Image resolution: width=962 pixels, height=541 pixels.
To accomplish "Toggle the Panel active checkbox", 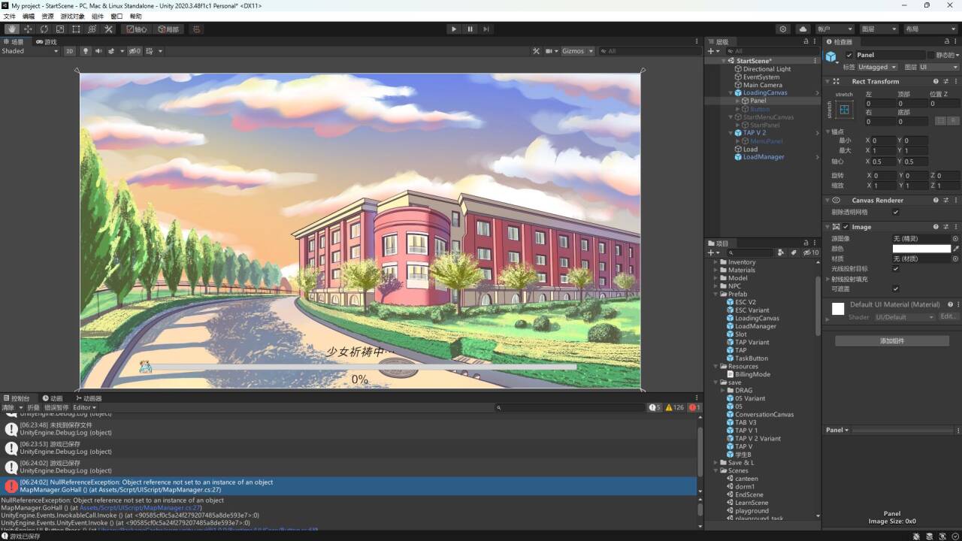I will 849,55.
